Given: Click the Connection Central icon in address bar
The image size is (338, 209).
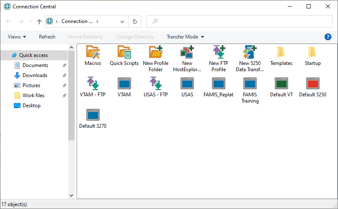Looking at the screenshot, I should tap(49, 21).
